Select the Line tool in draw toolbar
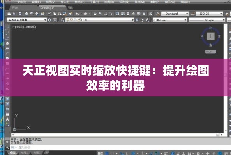 tap(7, 28)
